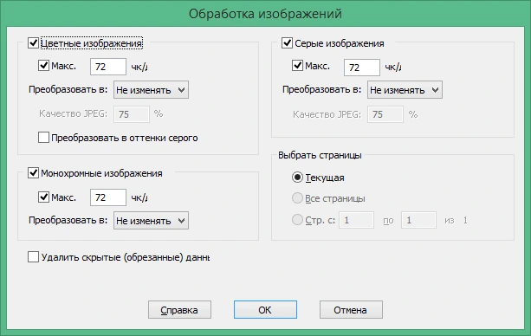Open Преобразовать в dropdown for color images
The image size is (531, 336).
click(x=151, y=90)
